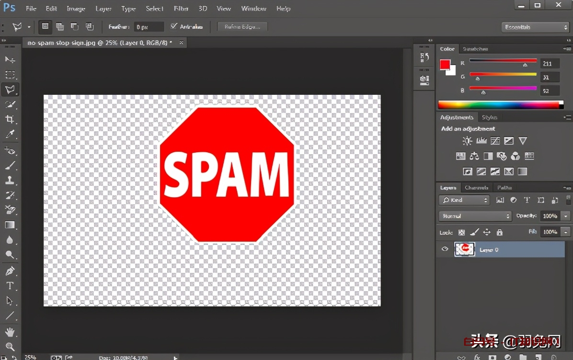Select the Pen tool
This screenshot has height=360, width=573.
tap(10, 271)
